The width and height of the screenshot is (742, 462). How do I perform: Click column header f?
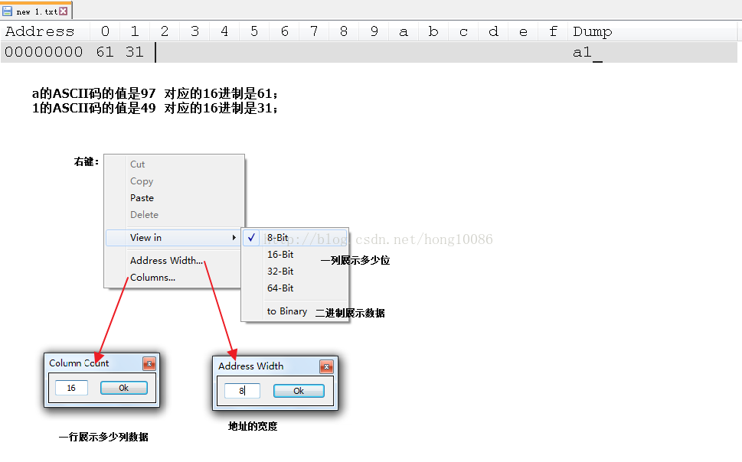[x=553, y=31]
